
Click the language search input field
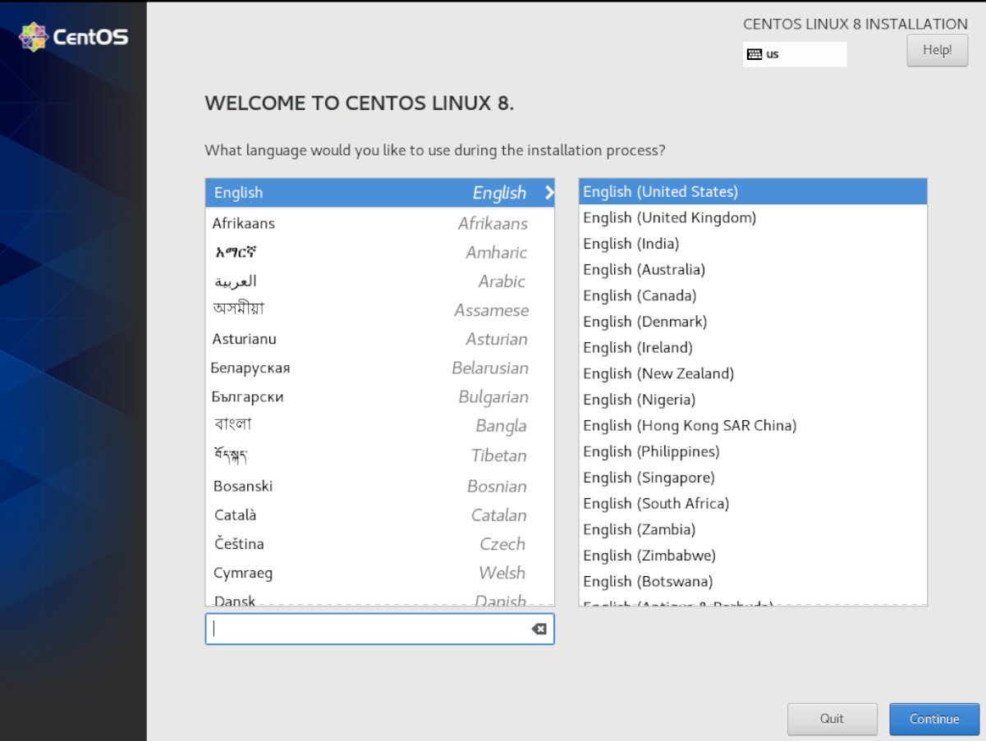(369, 628)
